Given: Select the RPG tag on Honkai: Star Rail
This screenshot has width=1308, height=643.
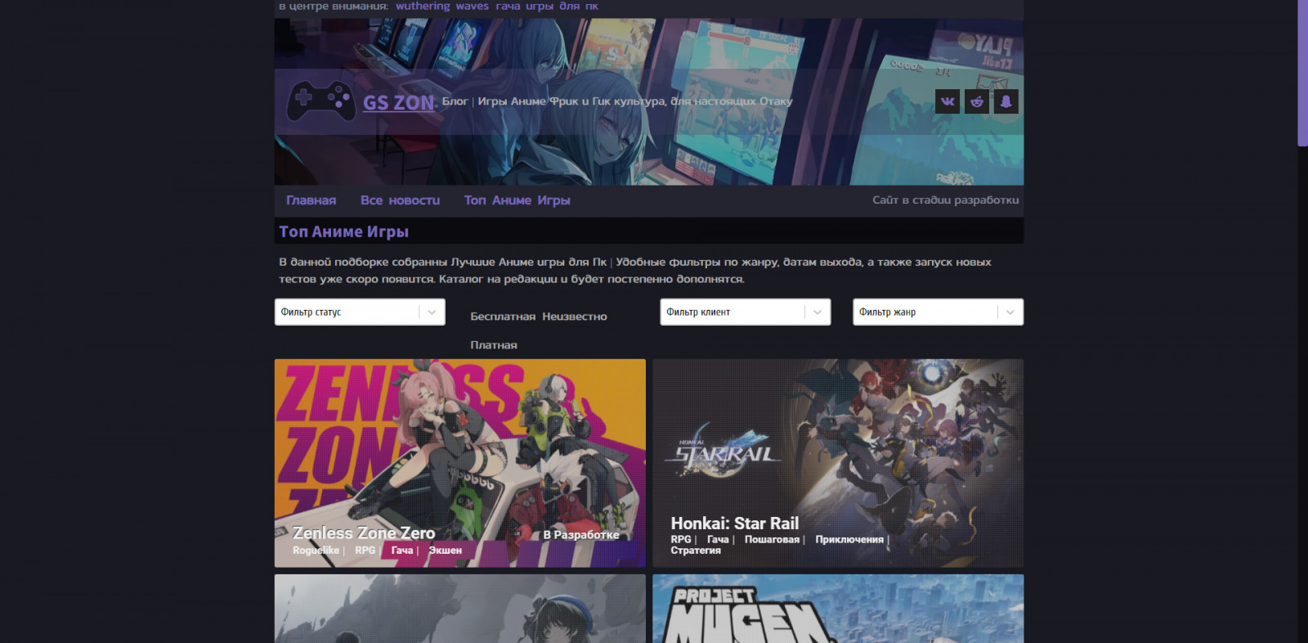Looking at the screenshot, I should tap(681, 540).
